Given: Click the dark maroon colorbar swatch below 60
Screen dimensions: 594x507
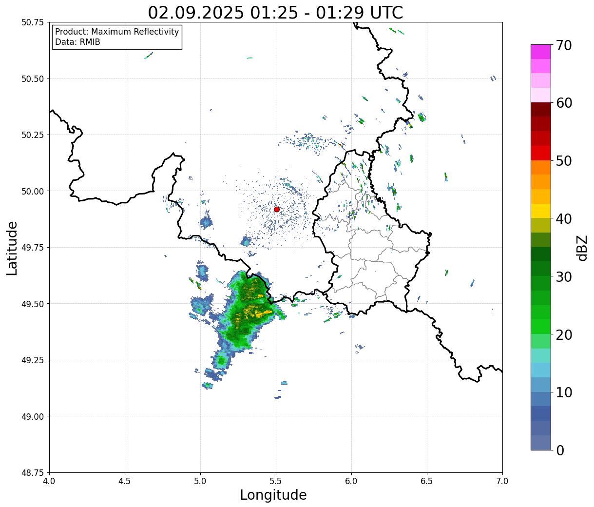Looking at the screenshot, I should tap(541, 110).
